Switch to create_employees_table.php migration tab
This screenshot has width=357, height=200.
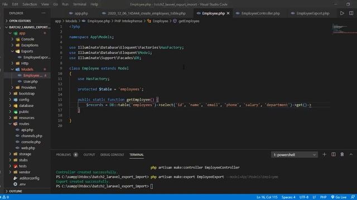pos(143,13)
